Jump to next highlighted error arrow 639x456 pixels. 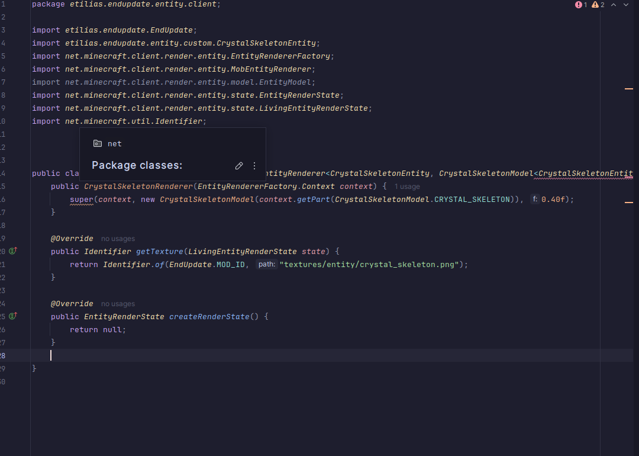click(626, 5)
